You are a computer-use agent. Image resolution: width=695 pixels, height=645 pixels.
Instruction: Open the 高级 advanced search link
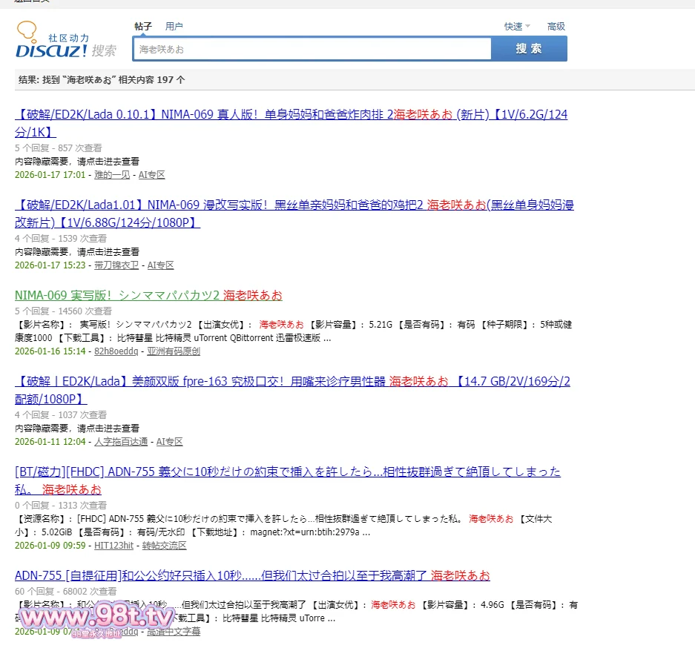click(556, 27)
